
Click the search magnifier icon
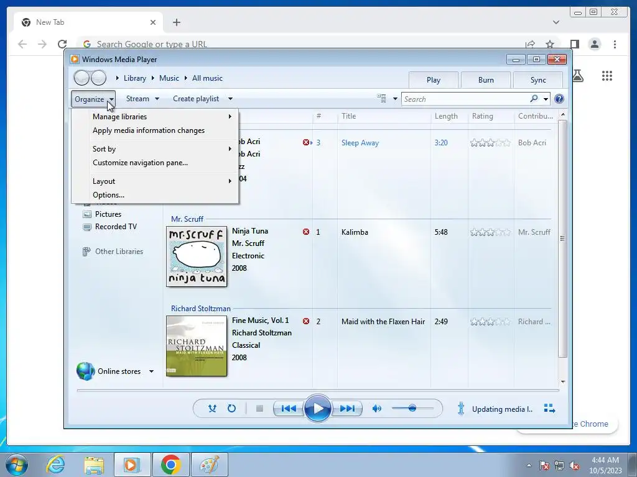(534, 99)
